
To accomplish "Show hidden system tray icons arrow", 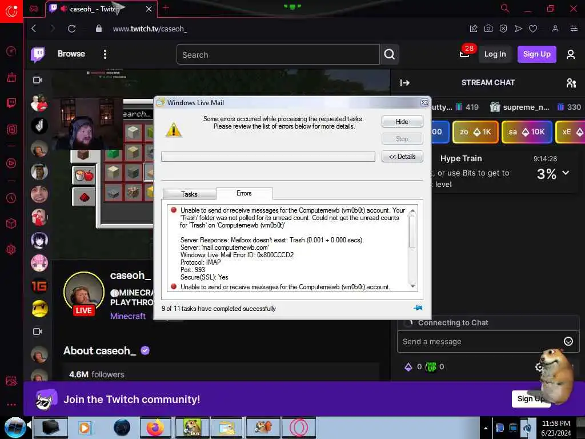I will [486, 429].
